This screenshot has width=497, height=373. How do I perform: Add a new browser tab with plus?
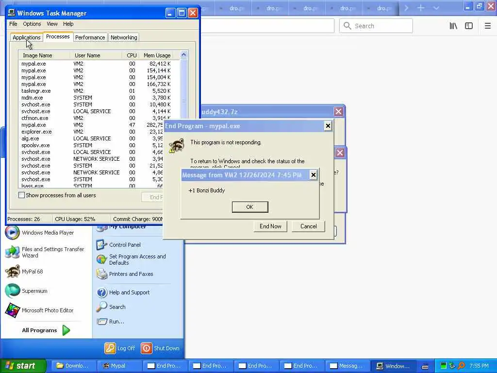421,8
